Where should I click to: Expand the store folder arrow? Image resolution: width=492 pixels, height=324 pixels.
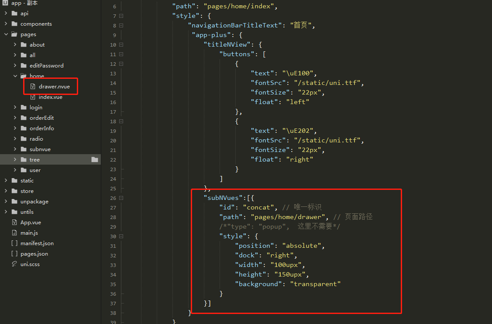coord(6,191)
